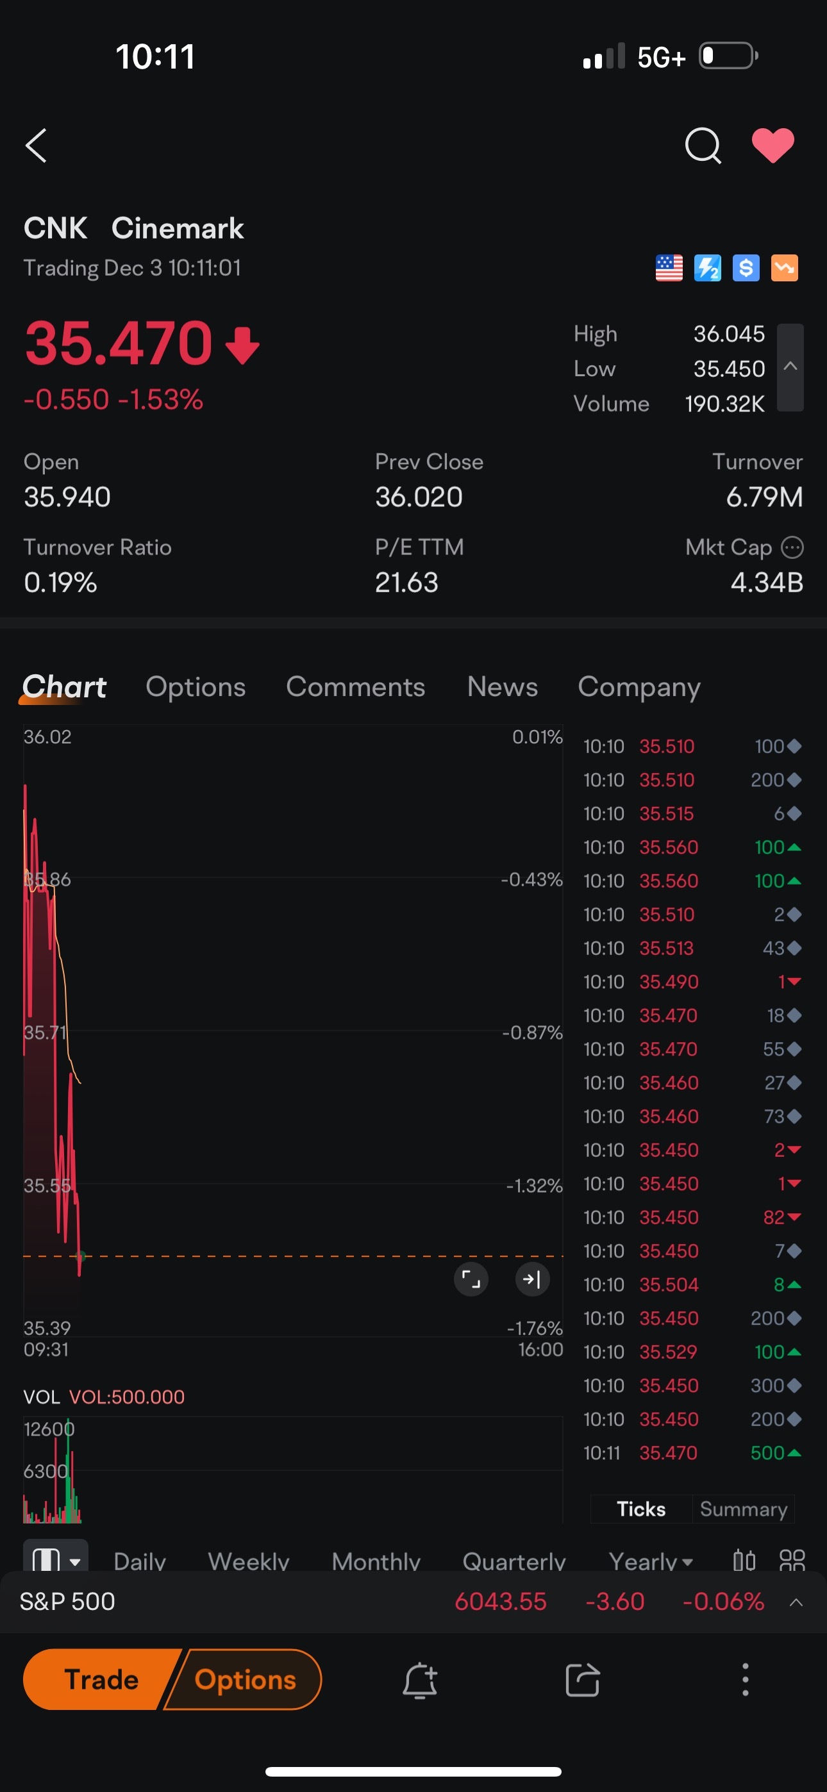Select the Ticks view
The image size is (827, 1792).
[641, 1508]
